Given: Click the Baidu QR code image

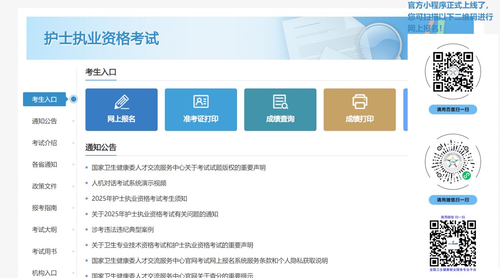Looking at the screenshot, I should 453,72.
